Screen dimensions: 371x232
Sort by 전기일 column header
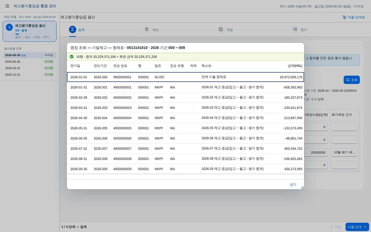75,66
